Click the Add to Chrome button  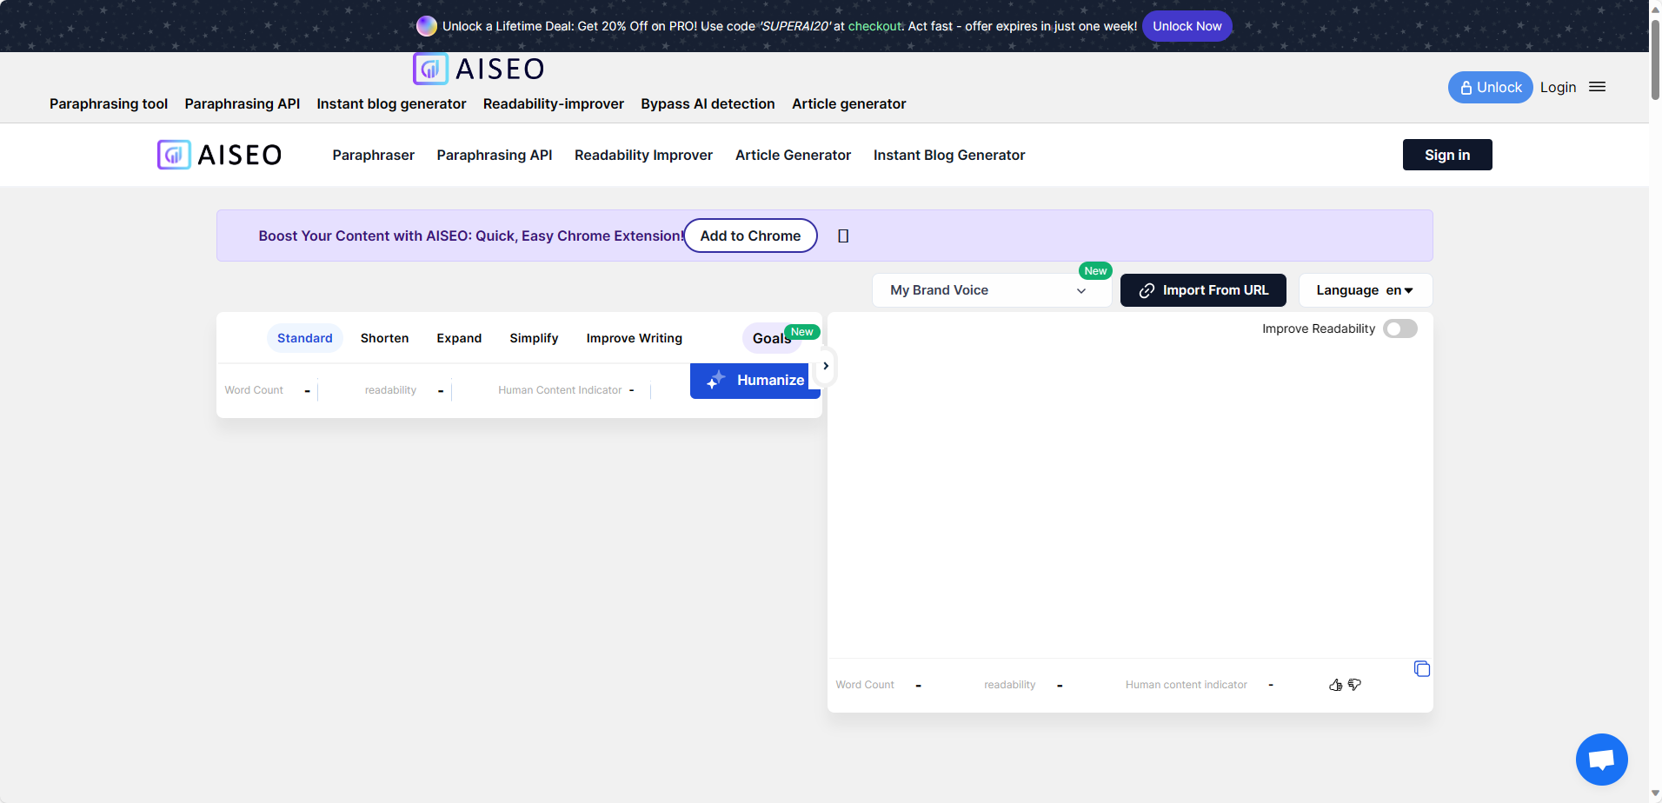[x=750, y=236]
